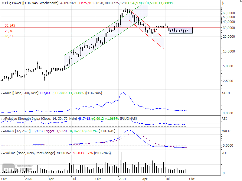Select the Kairi [Close, 200, Nein] label
This screenshot has width=242, height=181.
pyautogui.click(x=21, y=93)
